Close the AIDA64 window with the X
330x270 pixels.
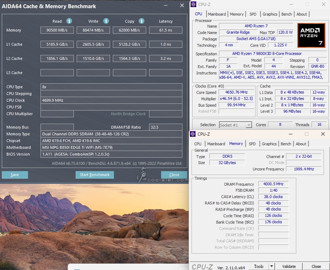pos(182,5)
